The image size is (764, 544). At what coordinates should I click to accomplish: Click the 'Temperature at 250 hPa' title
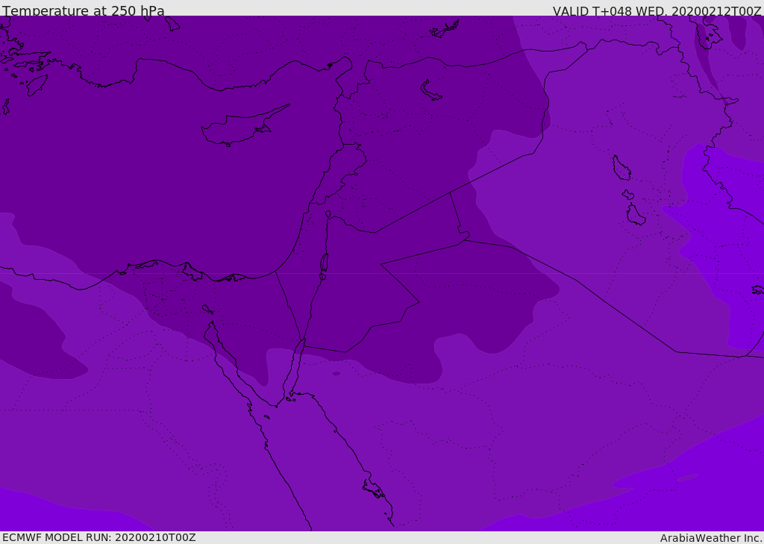84,10
